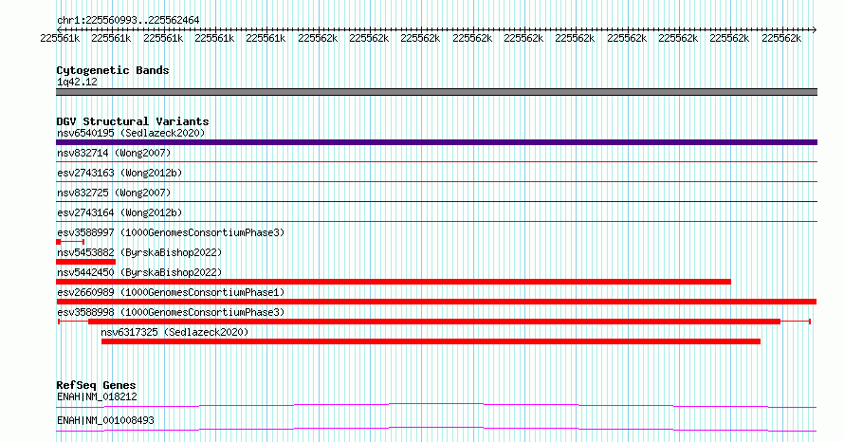Click the red nsv5442450 variant bar

click(x=394, y=282)
